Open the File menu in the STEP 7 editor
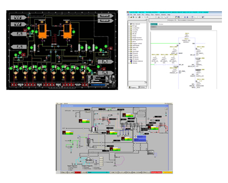The height and width of the screenshot is (183, 228). click(131, 15)
